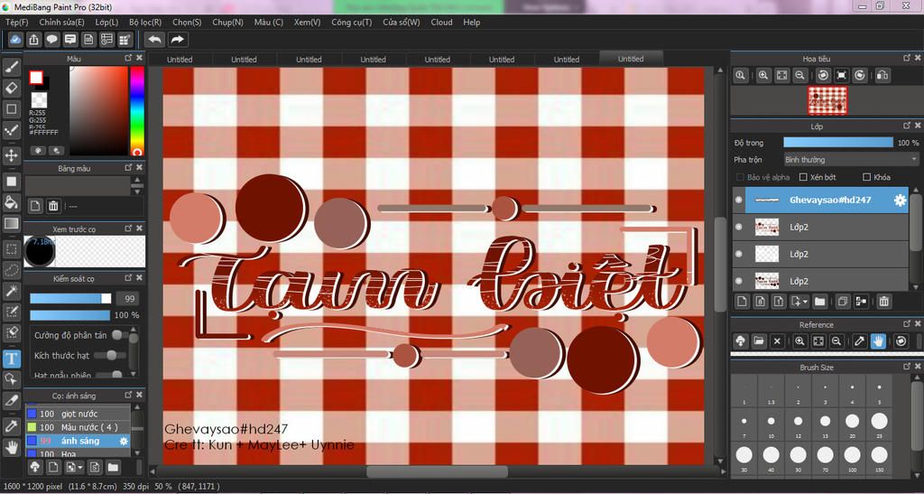Delete palette color with Bảng màu trash icon
Image resolution: width=924 pixels, height=494 pixels.
click(x=53, y=206)
